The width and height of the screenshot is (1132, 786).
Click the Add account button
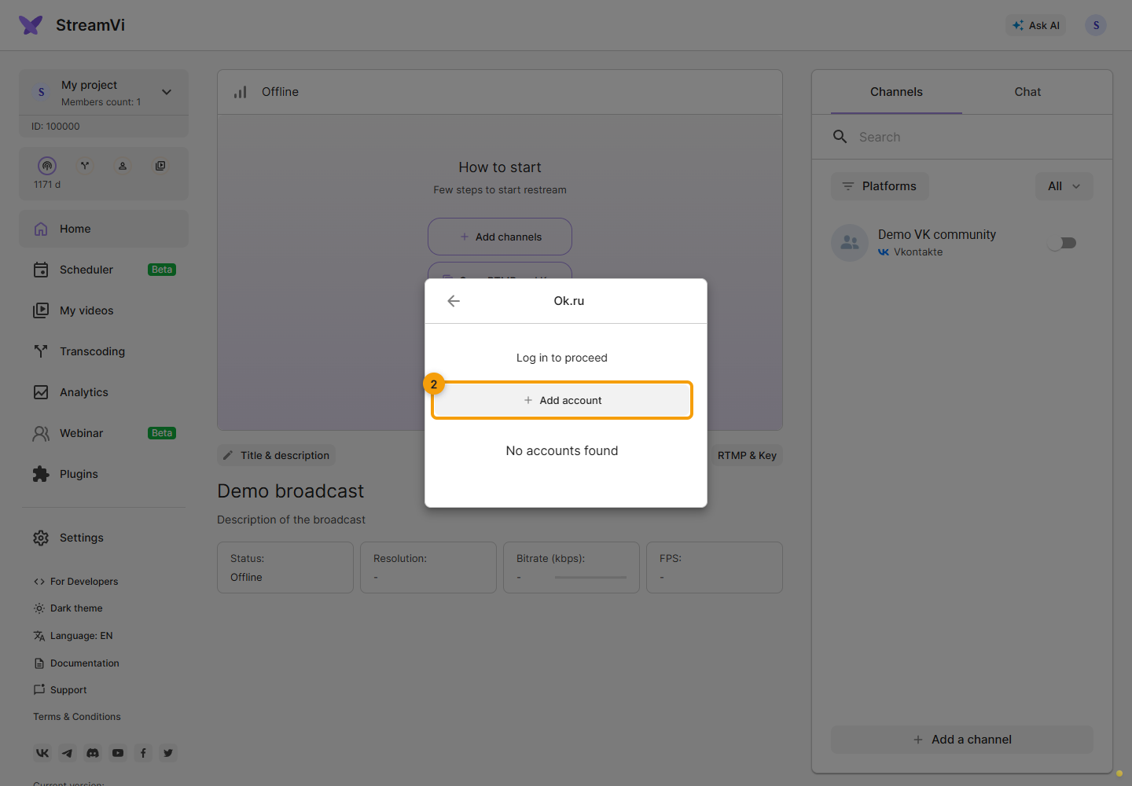tap(562, 400)
